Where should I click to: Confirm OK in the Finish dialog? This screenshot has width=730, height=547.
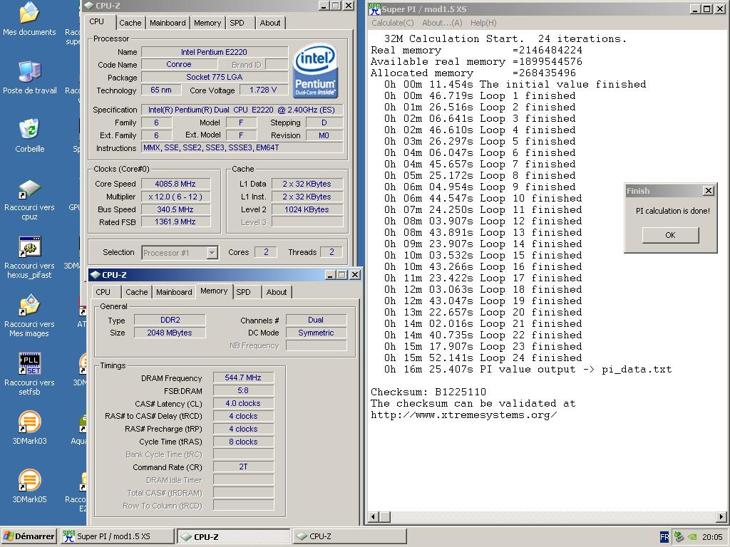670,235
